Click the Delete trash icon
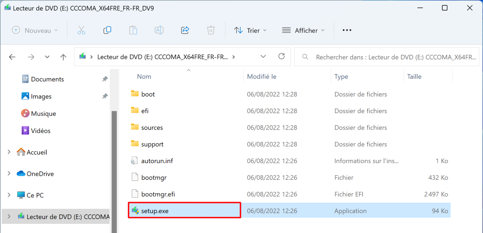 coord(211,30)
